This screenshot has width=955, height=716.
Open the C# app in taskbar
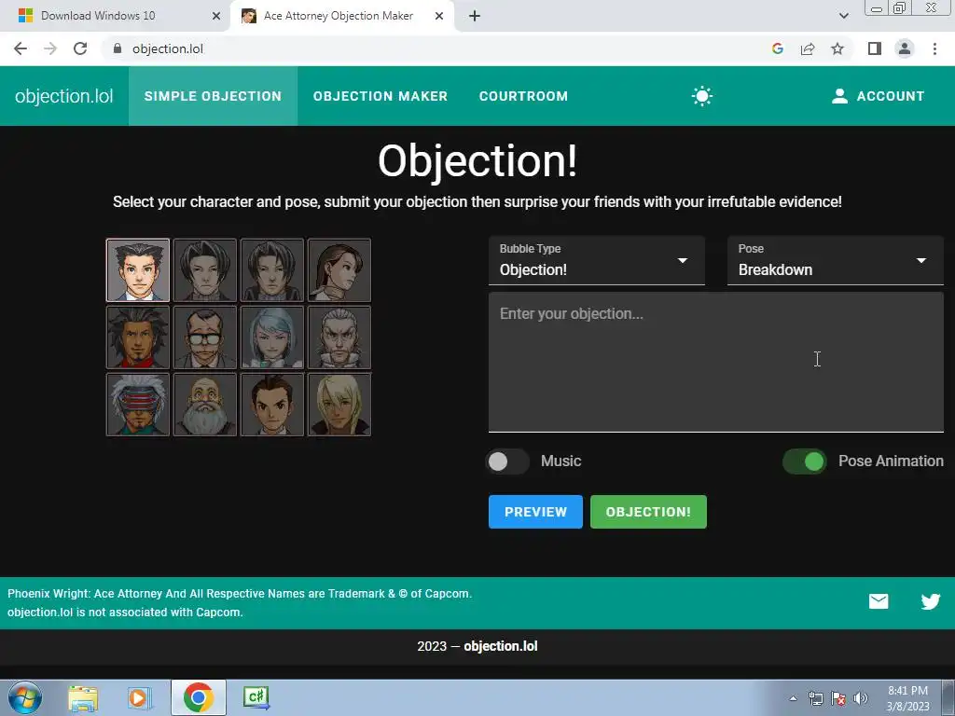[x=256, y=697]
